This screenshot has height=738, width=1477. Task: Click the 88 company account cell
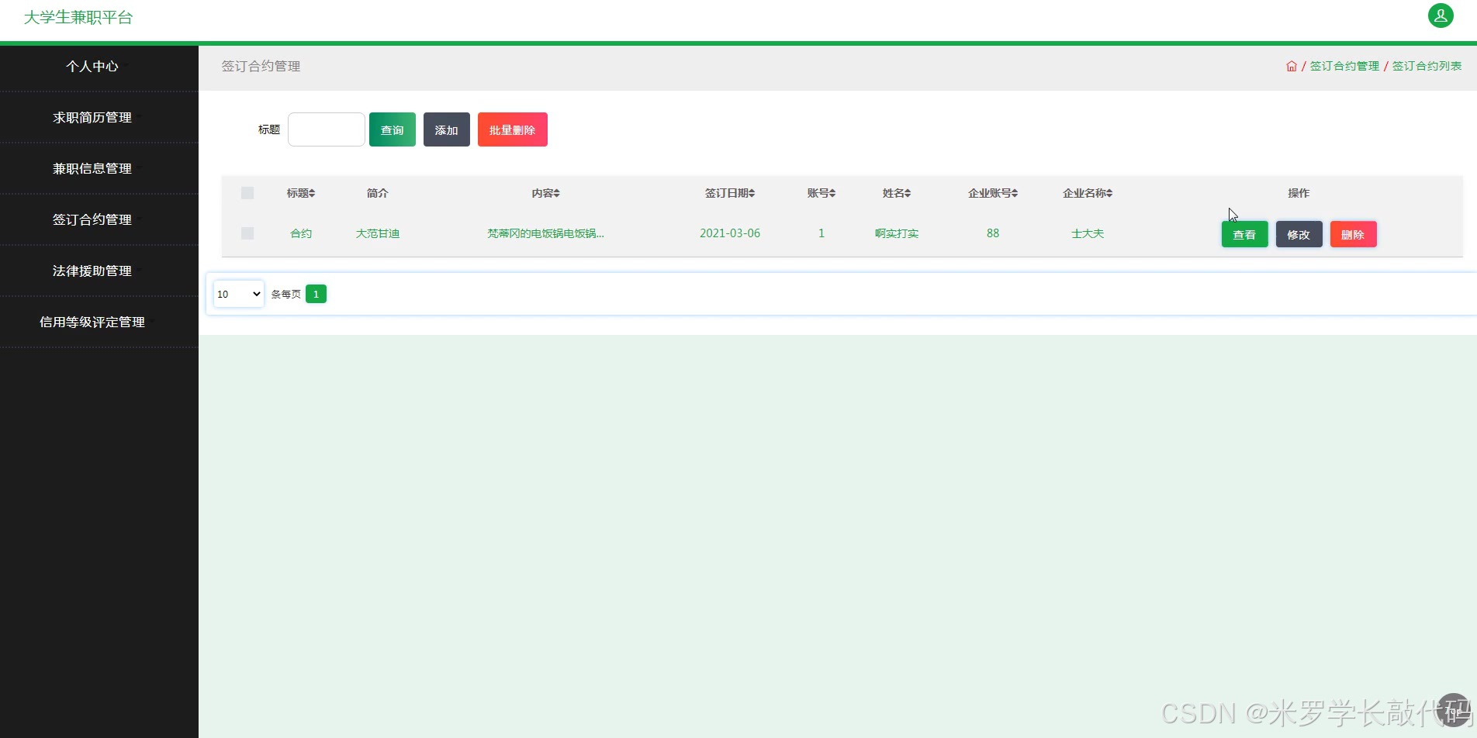click(993, 233)
